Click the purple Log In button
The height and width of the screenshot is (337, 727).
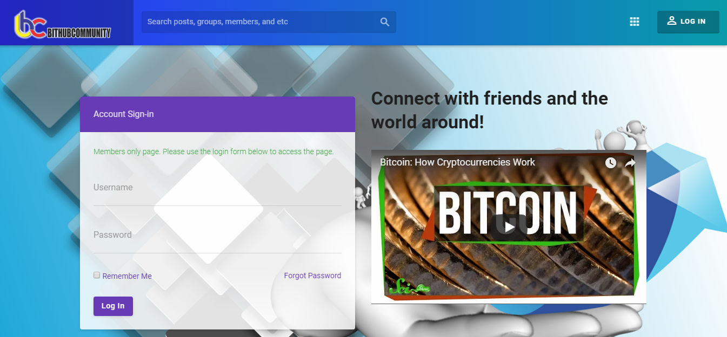click(x=113, y=306)
